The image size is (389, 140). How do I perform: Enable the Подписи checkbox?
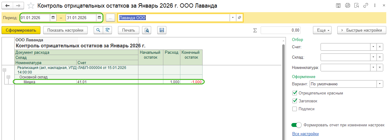[x=294, y=109]
